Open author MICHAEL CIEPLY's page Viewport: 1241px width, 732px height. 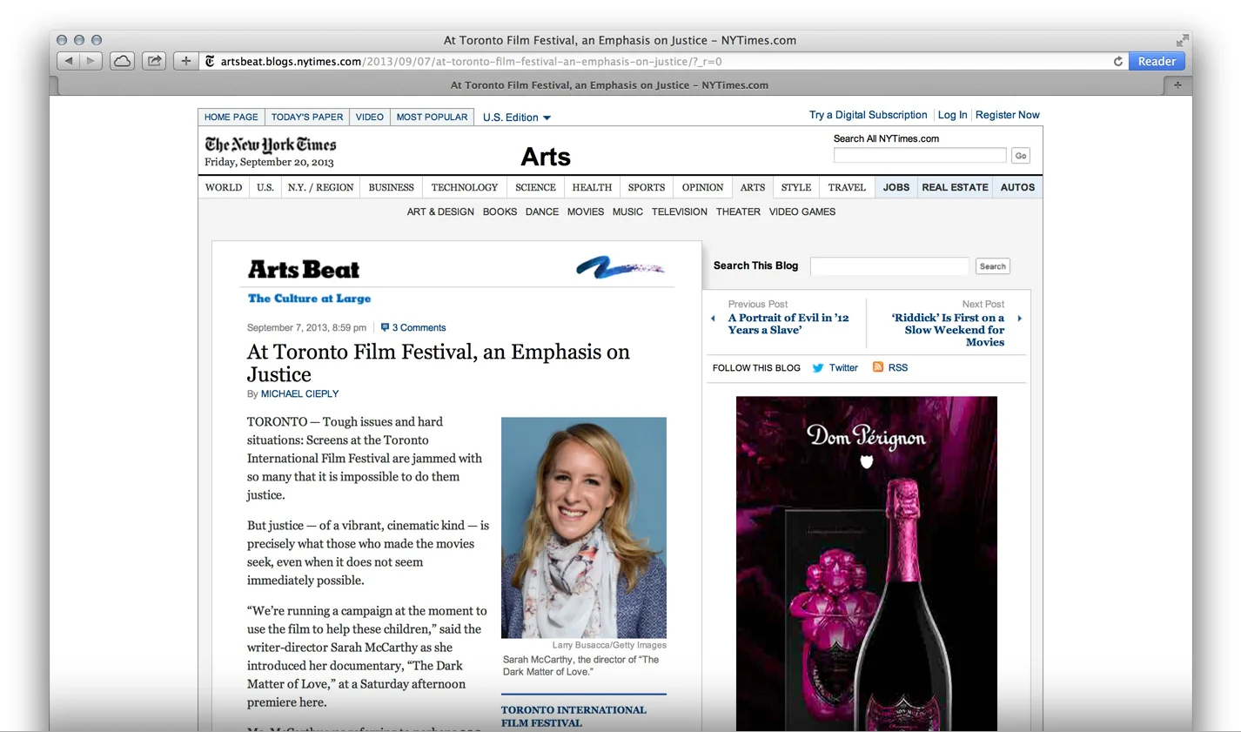tap(299, 394)
